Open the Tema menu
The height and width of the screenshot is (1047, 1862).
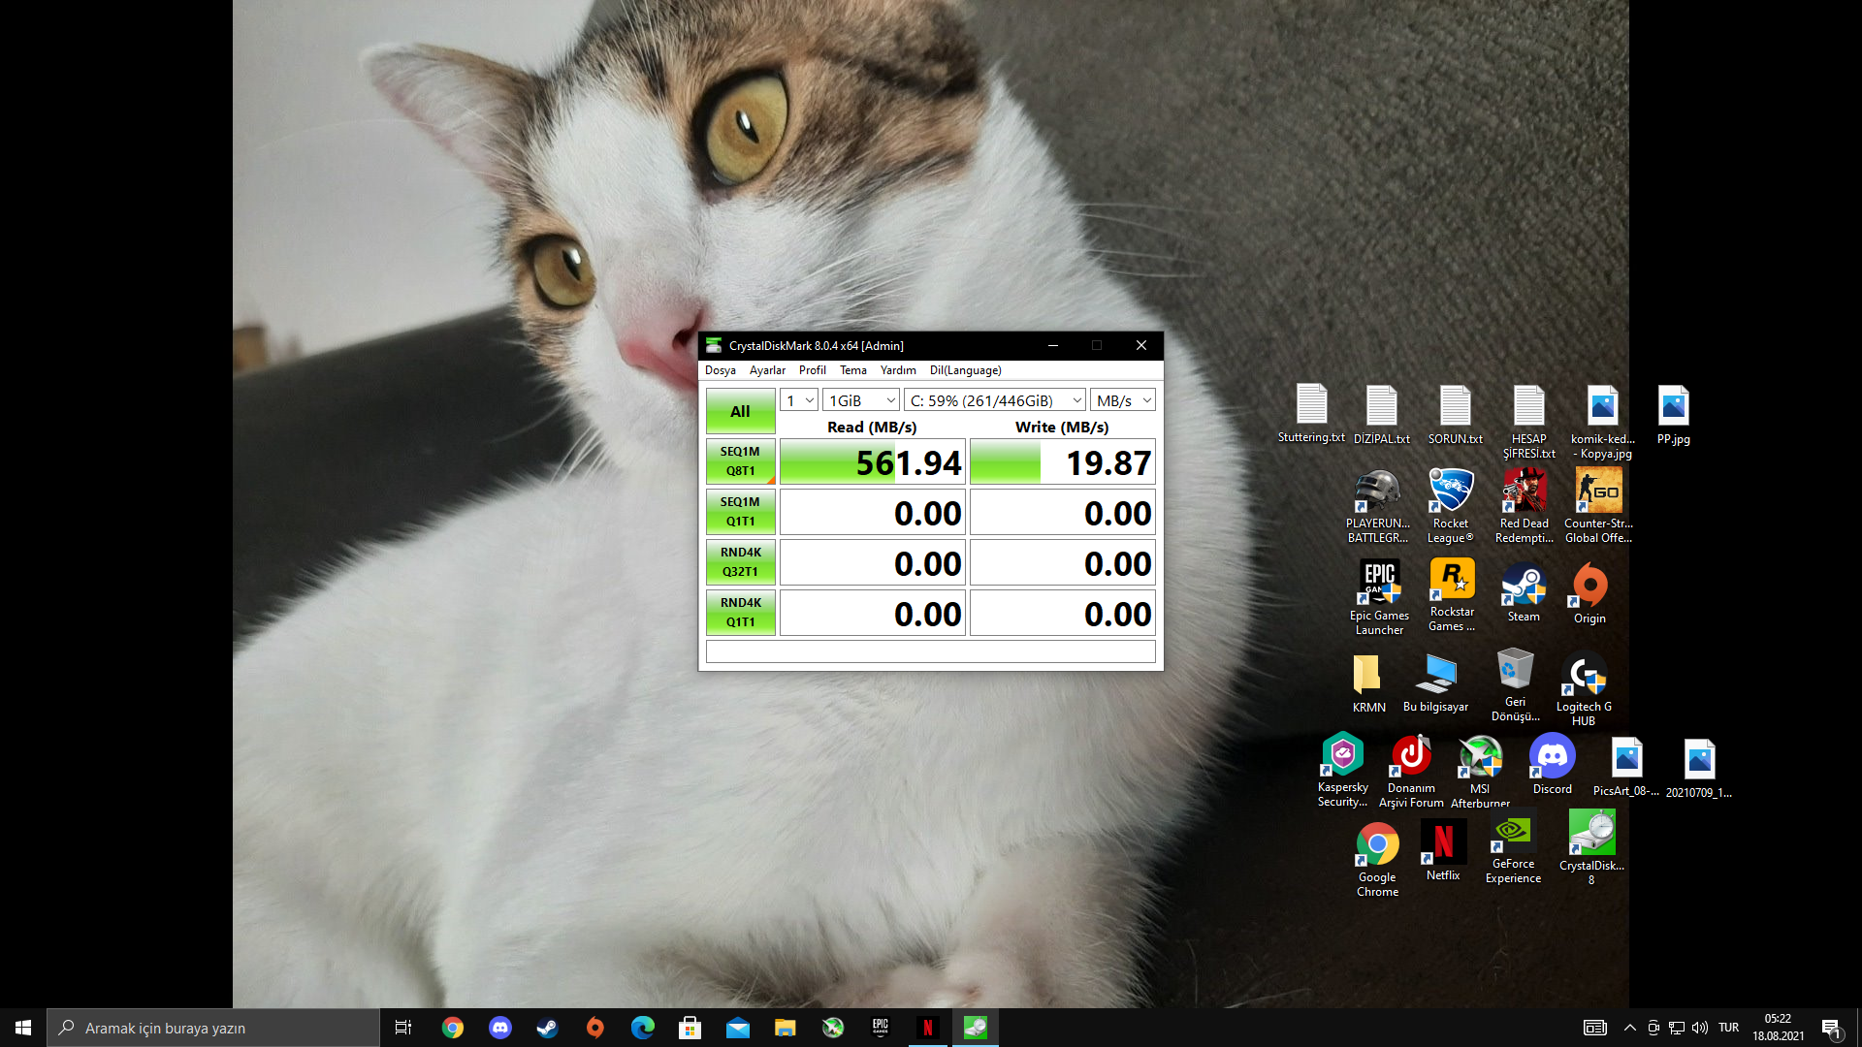852,370
